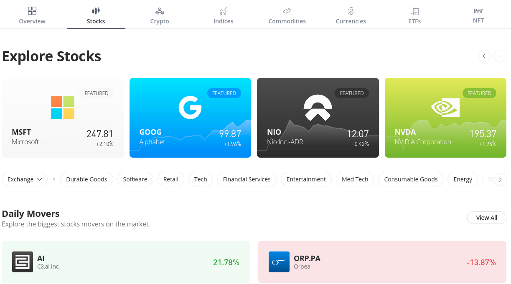
Task: Click the Crypto icon
Action: 160,11
